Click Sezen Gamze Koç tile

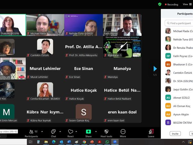point(84,112)
